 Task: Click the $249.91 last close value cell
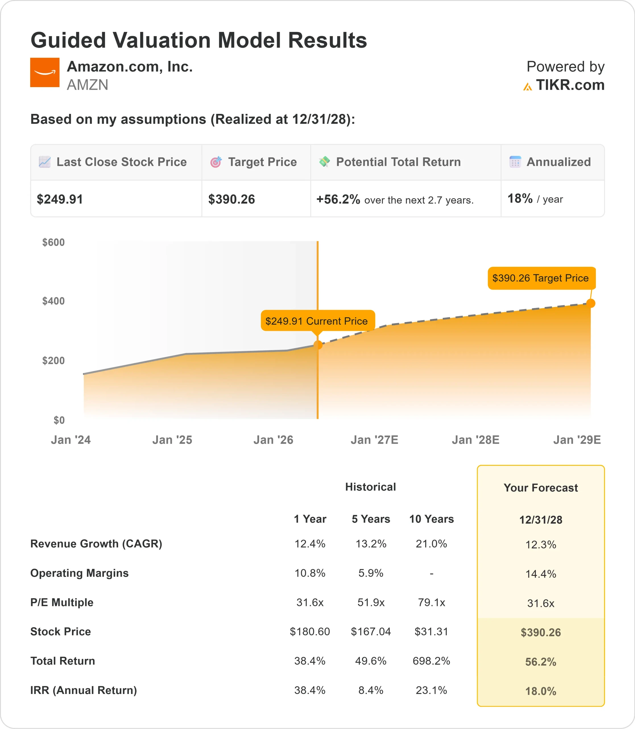(x=116, y=199)
